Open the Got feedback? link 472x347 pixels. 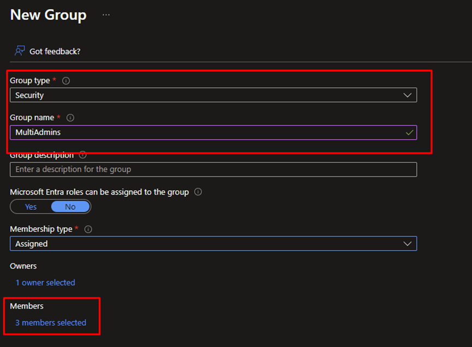55,51
